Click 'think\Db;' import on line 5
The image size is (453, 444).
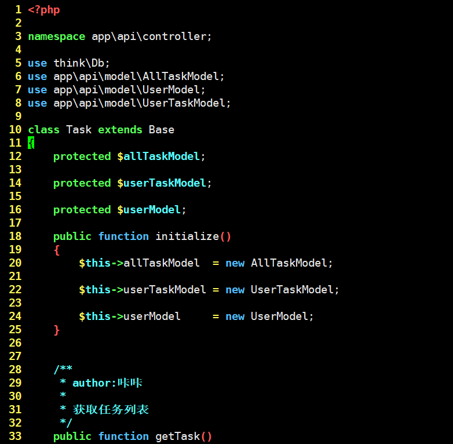[82, 63]
